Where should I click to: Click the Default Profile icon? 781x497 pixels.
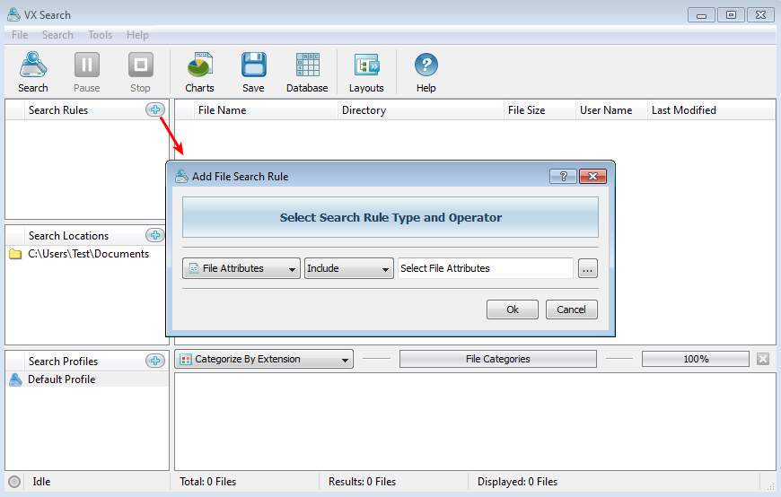click(15, 379)
